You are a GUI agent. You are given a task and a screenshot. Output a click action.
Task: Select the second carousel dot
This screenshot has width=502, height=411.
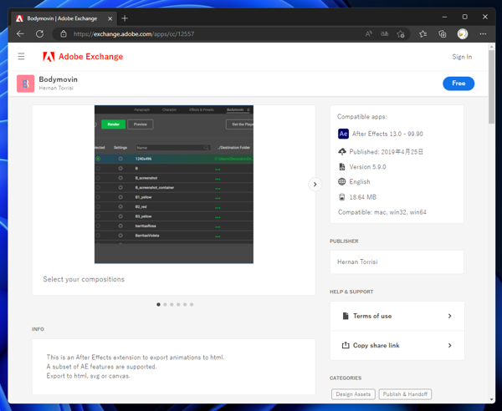(x=165, y=305)
